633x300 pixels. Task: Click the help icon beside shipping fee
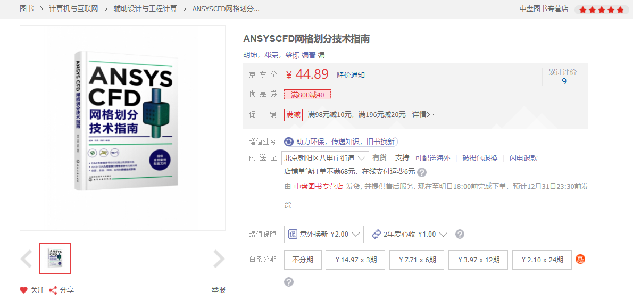[421, 172]
